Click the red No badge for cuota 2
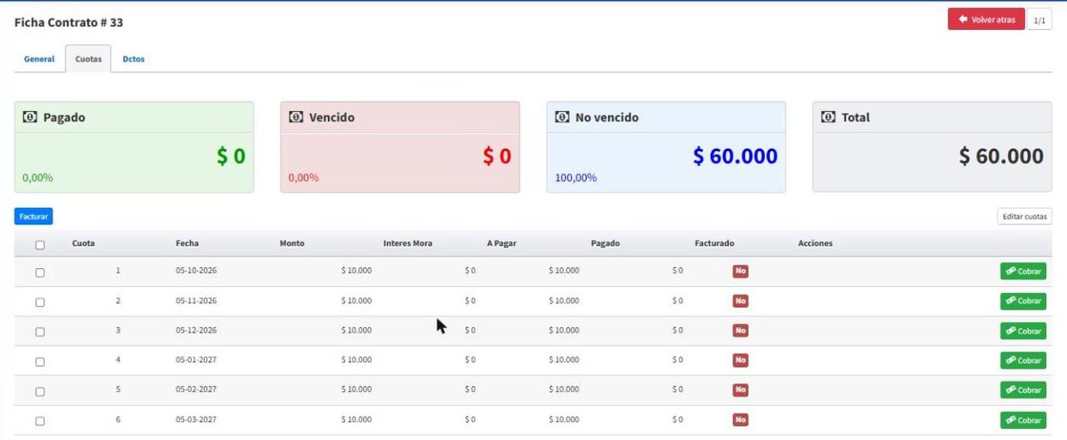Screen dimensions: 1067x440 [740, 301]
